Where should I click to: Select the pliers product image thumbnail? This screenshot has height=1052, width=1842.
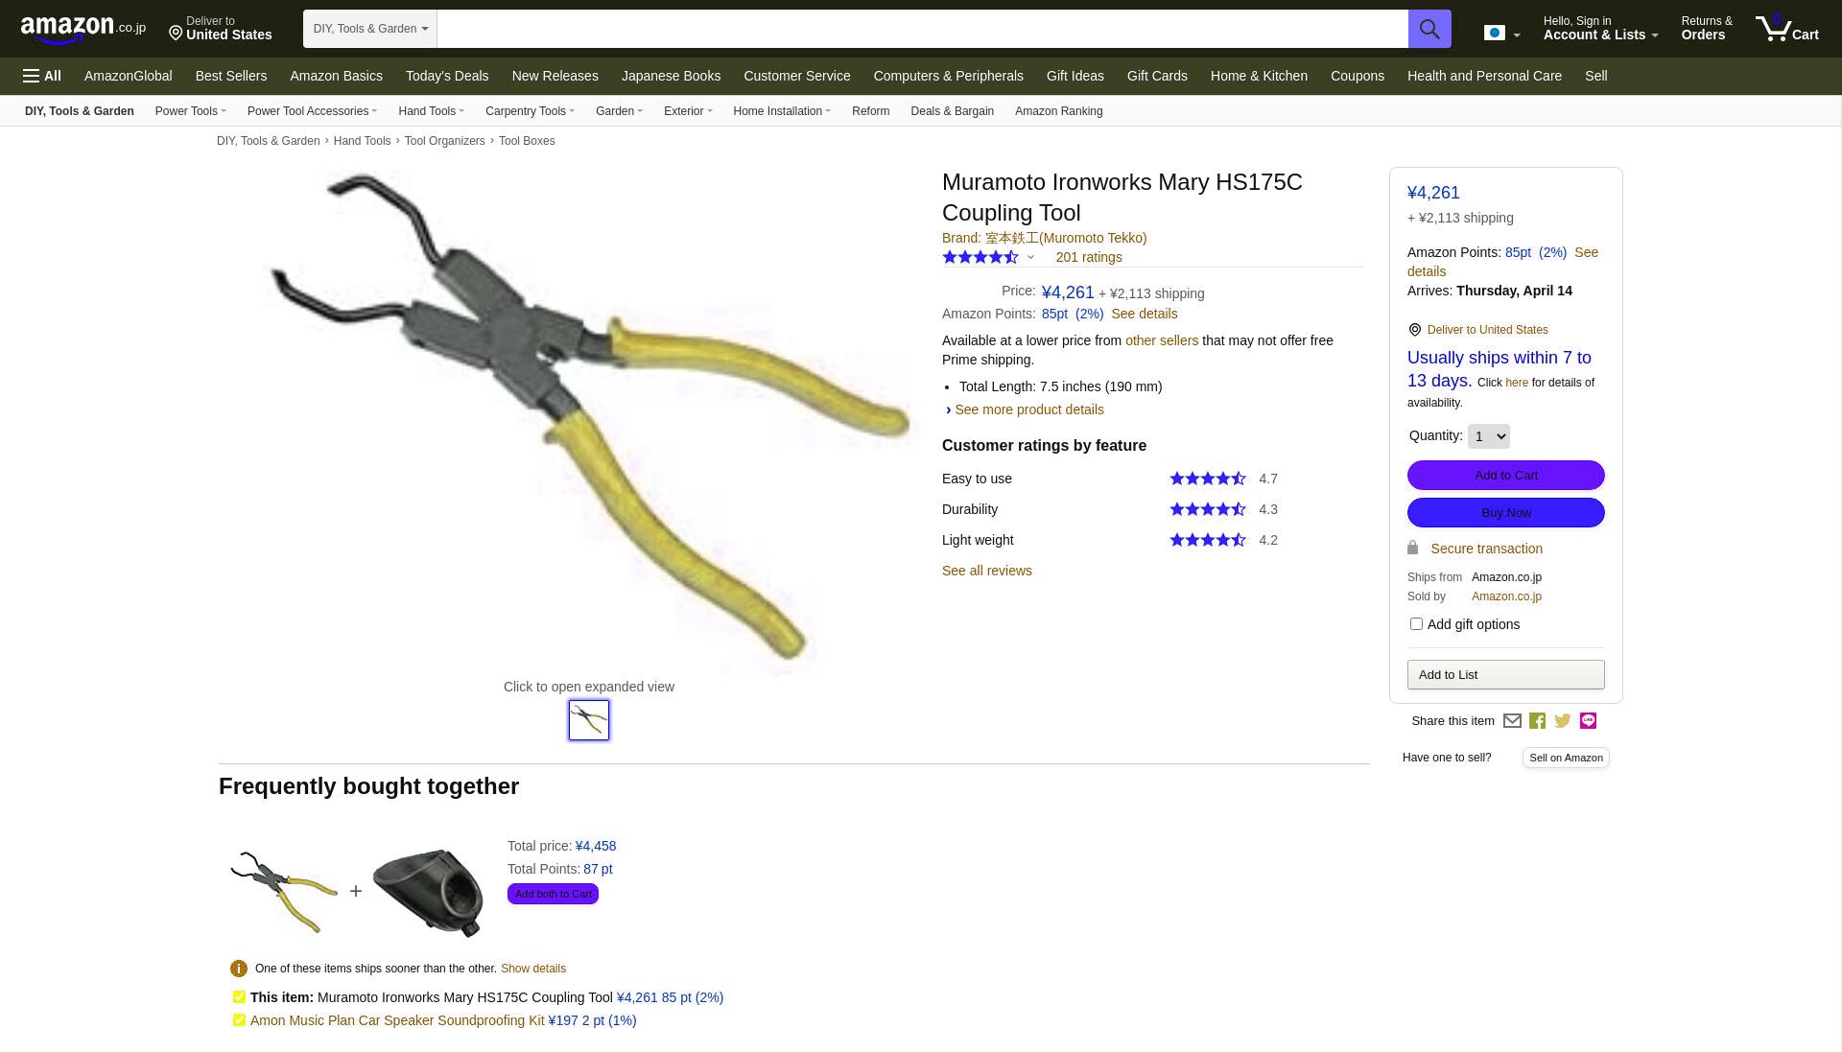click(x=589, y=720)
